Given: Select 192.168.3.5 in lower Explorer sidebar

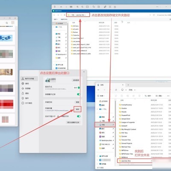Looking at the screenshot, I should pyautogui.click(x=105, y=144).
